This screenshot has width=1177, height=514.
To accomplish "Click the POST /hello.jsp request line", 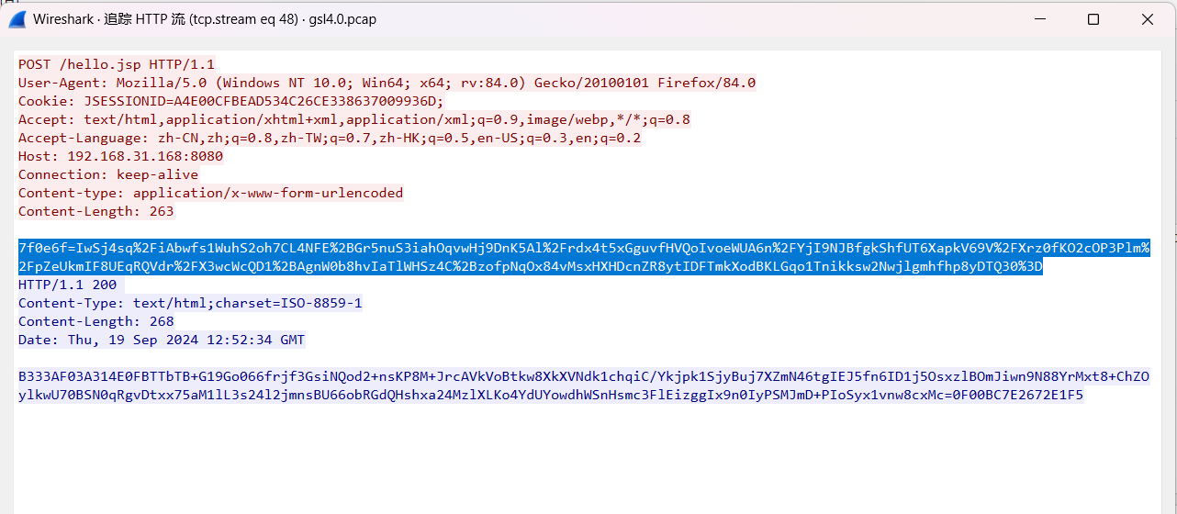I will (117, 64).
